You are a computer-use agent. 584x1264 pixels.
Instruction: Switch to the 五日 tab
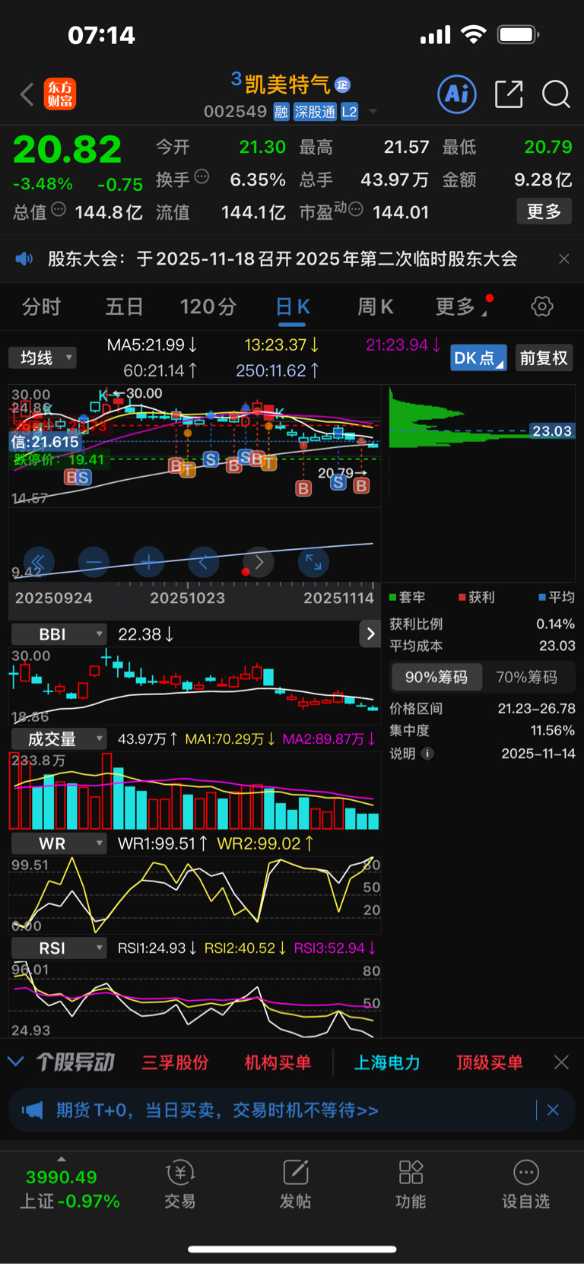coord(124,306)
